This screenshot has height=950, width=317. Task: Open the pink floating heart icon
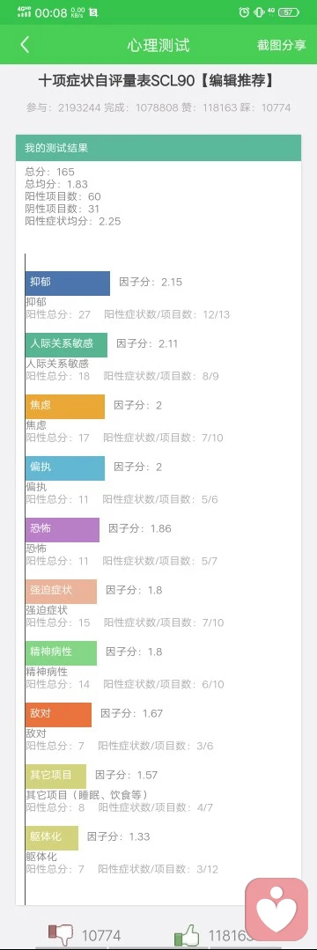pos(276,906)
